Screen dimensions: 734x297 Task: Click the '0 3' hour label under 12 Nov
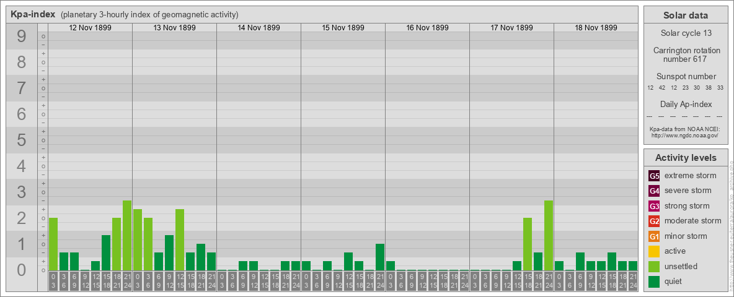click(x=53, y=282)
